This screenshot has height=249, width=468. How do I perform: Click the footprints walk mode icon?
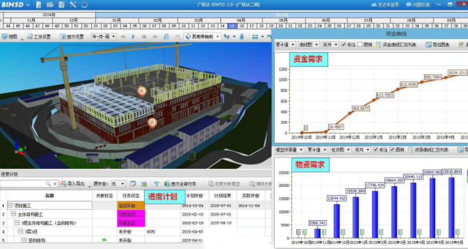click(x=227, y=37)
